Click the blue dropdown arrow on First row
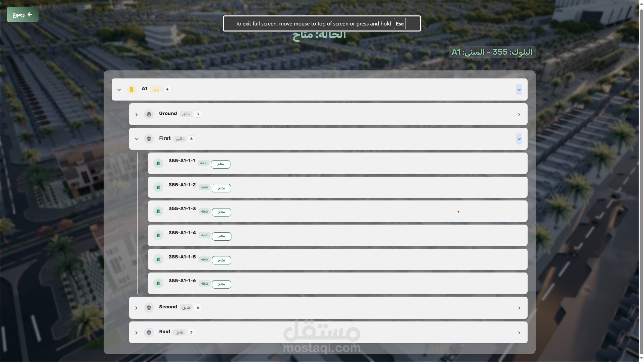The width and height of the screenshot is (644, 362). [x=519, y=139]
